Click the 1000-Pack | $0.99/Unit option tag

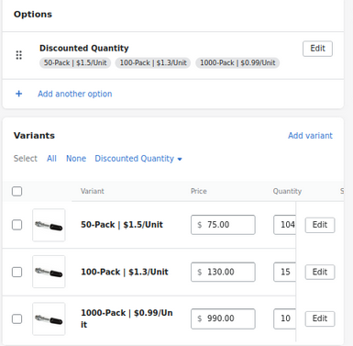[x=237, y=62]
